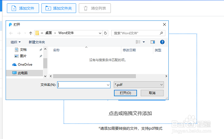Change the view layout icon
Image resolution: width=224 pixels, height=139 pixels.
coord(138,42)
